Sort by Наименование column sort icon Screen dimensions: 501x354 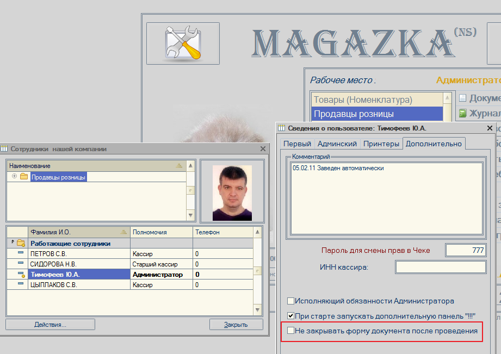coord(179,165)
